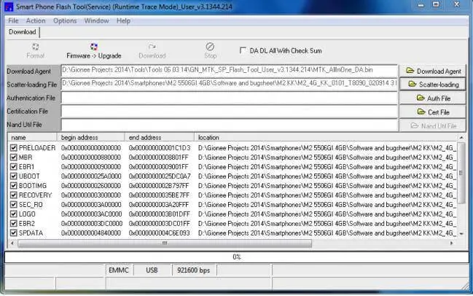This screenshot has height=296, width=473.
Task: Uncheck the EBR2 partition checkbox
Action: (14, 224)
